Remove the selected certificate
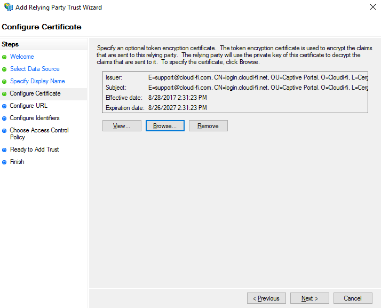 [208, 125]
